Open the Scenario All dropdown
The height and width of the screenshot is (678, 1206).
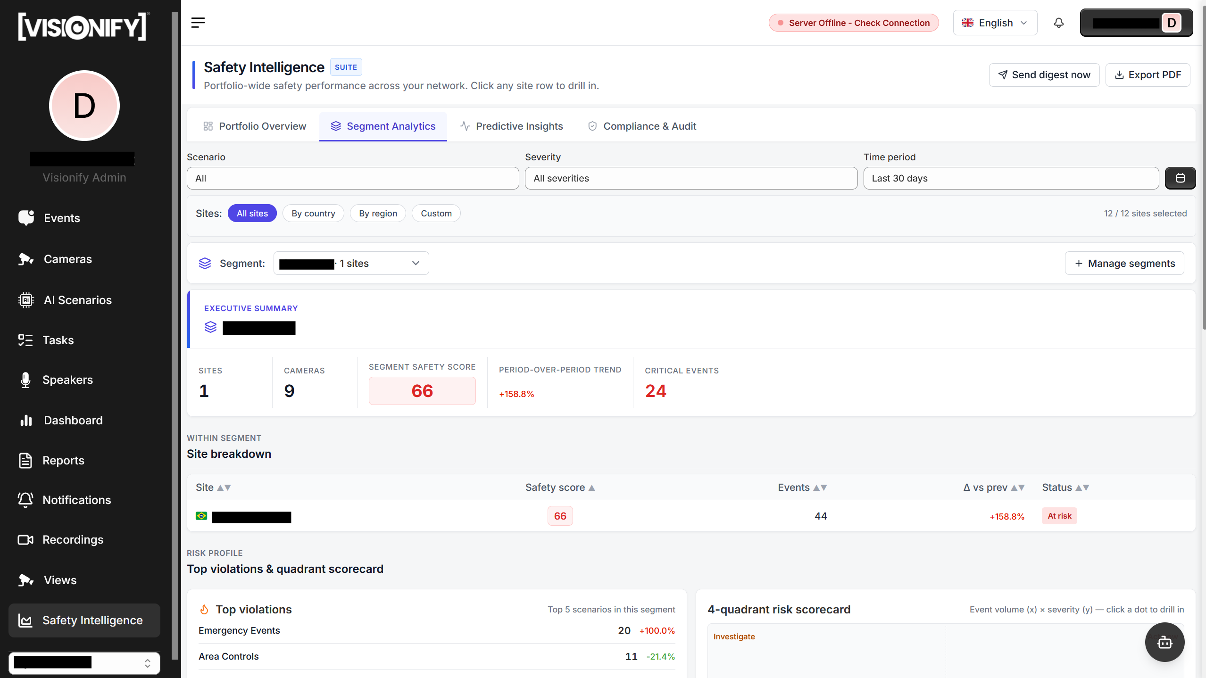pos(353,178)
